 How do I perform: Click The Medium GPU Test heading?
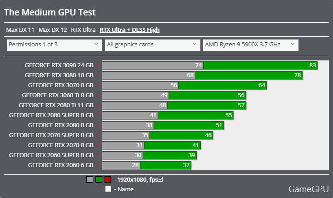pos(50,12)
